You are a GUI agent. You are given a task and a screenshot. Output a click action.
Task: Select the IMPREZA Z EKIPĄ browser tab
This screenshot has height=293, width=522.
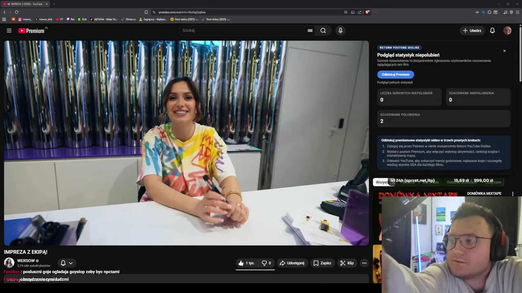click(25, 4)
